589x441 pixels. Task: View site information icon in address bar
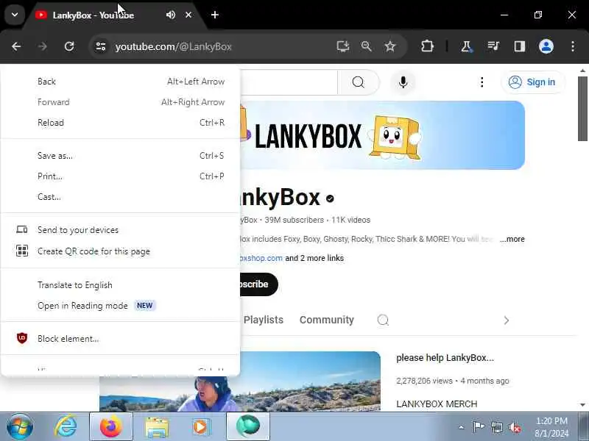point(101,46)
